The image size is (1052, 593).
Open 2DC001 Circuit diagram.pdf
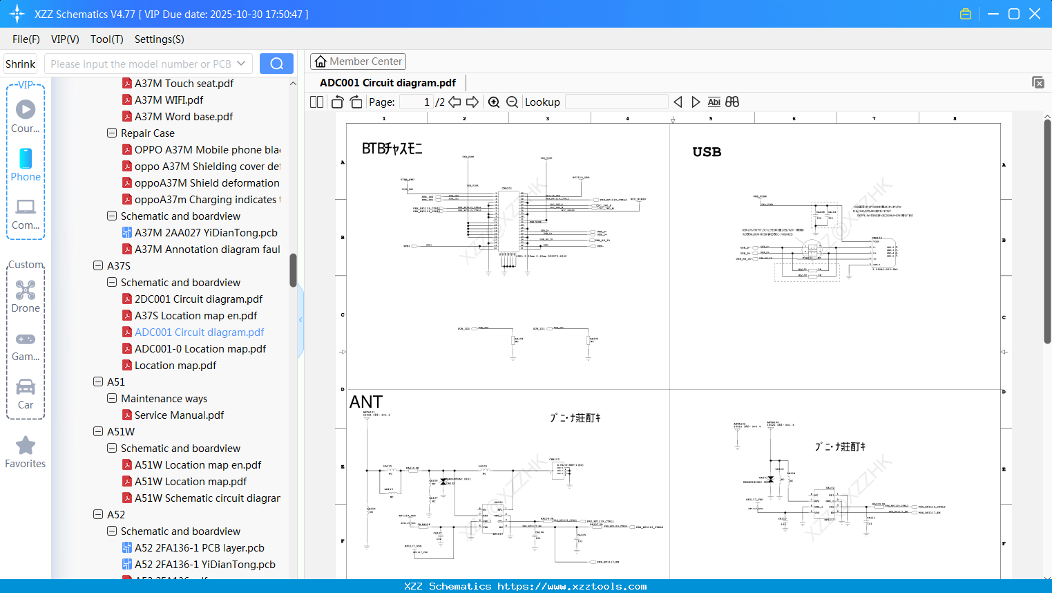pyautogui.click(x=198, y=299)
